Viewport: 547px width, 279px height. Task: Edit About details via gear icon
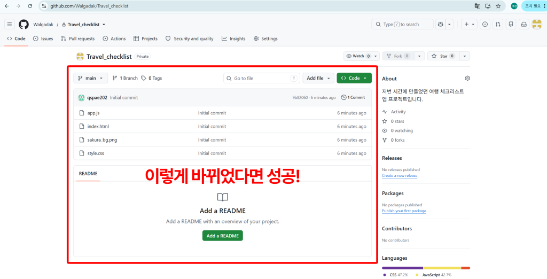click(x=467, y=78)
